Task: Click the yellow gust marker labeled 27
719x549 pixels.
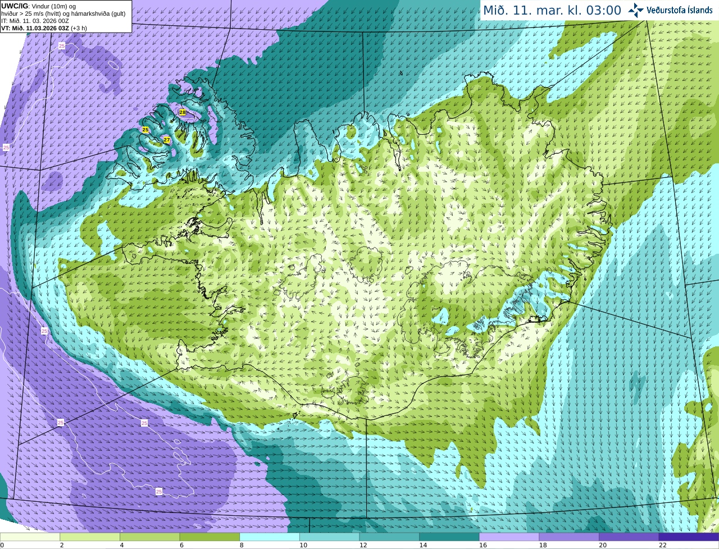Action: tap(167, 140)
